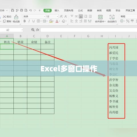Open the fill color dropdown arrow
Screen dimensions: 137x137
(54, 21)
